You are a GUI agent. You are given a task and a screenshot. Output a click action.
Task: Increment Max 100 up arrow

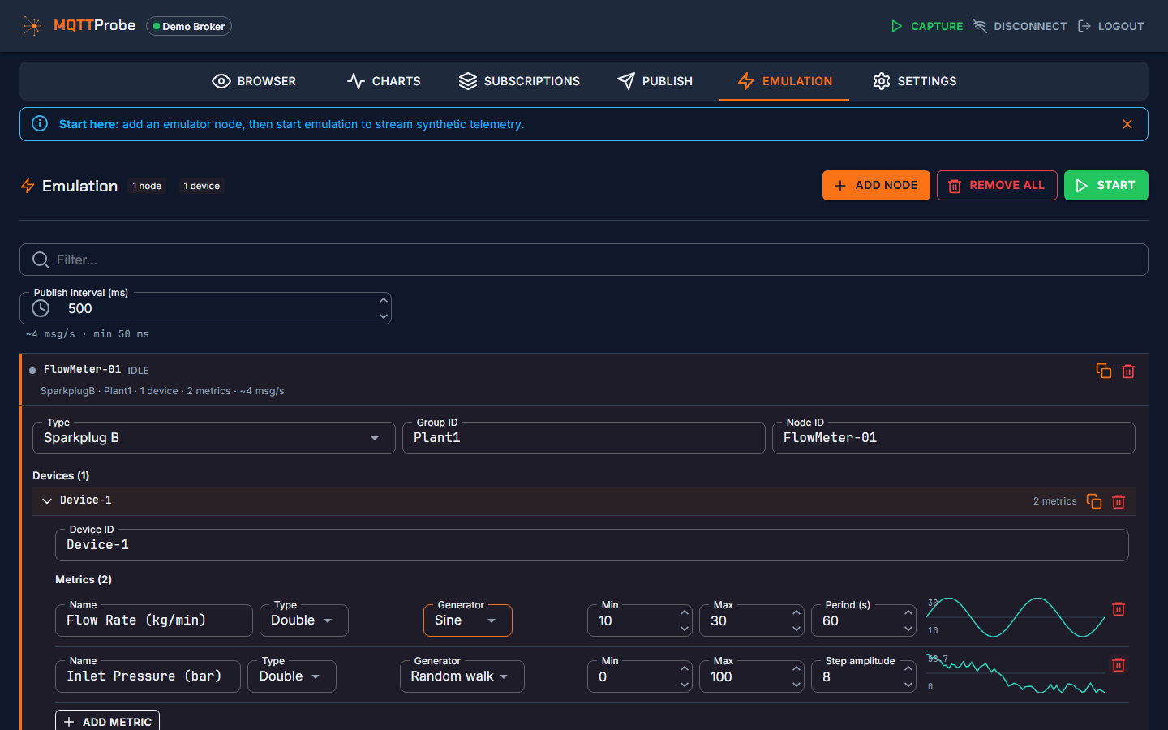pyautogui.click(x=797, y=668)
